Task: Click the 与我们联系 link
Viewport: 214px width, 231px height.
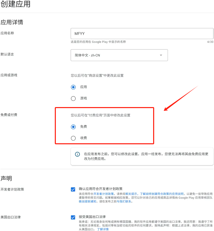Action: click(124, 202)
